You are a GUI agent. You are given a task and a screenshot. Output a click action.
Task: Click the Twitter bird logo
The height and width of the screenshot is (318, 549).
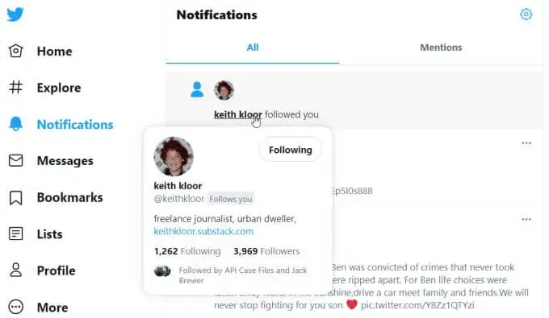click(x=15, y=14)
